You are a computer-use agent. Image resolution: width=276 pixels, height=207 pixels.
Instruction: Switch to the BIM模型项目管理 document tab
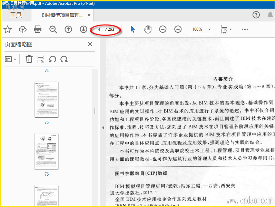tap(62, 15)
